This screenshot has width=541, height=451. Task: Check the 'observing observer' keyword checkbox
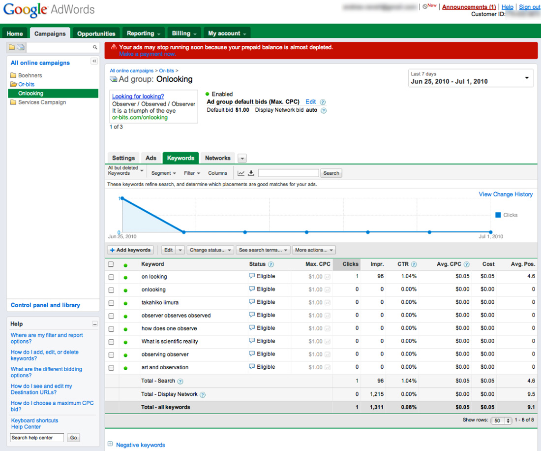(x=111, y=354)
